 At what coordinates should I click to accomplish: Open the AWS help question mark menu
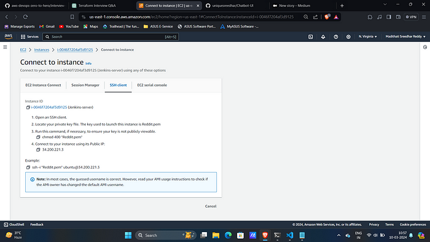tap(335, 36)
